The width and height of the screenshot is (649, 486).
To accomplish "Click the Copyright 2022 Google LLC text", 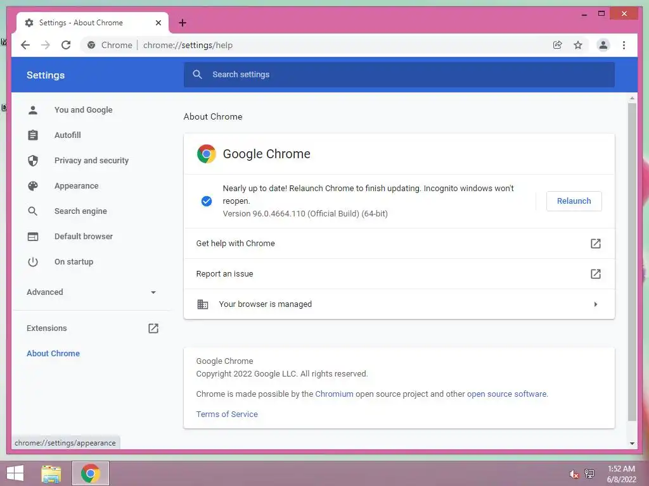I will click(x=282, y=373).
